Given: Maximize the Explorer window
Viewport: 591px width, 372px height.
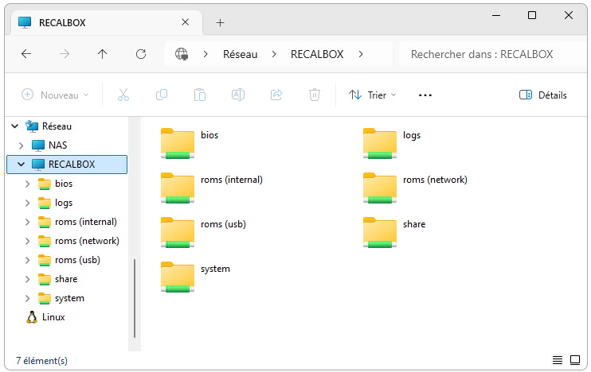Looking at the screenshot, I should pos(532,15).
